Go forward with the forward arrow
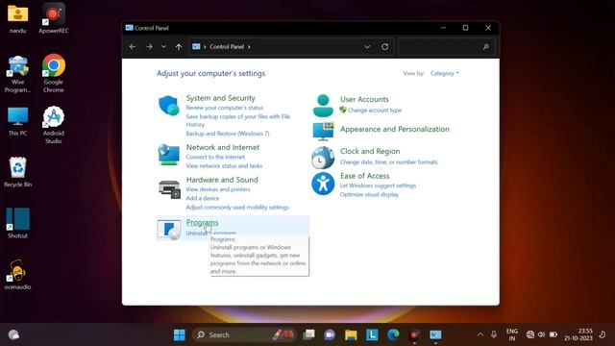This screenshot has width=615, height=346. (150, 47)
